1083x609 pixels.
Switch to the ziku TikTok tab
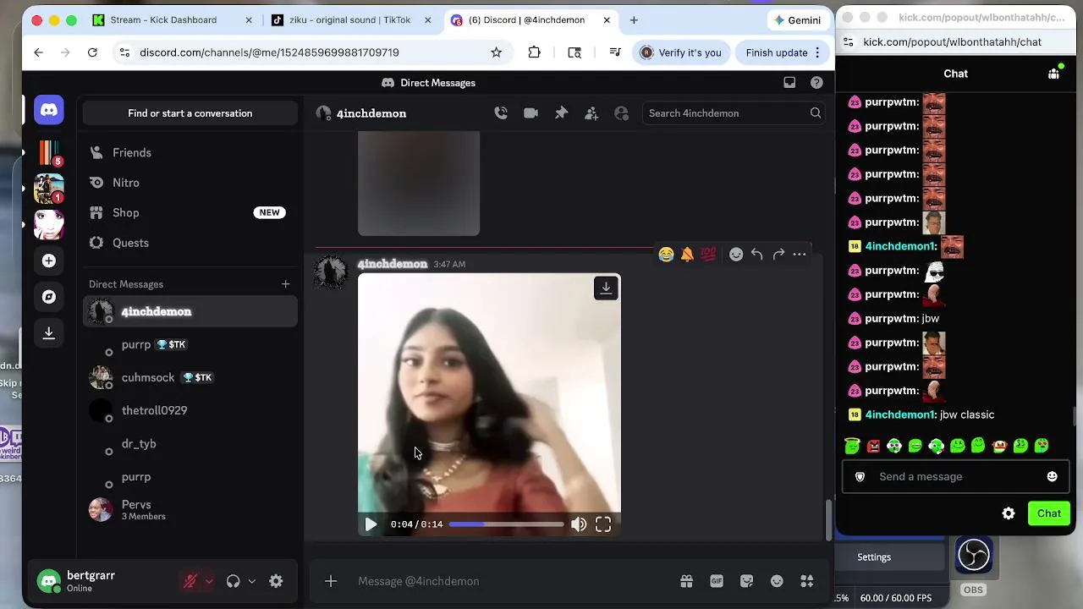click(x=349, y=20)
